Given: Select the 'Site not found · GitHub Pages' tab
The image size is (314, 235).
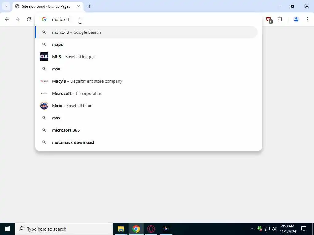Looking at the screenshot, I should tap(48, 6).
